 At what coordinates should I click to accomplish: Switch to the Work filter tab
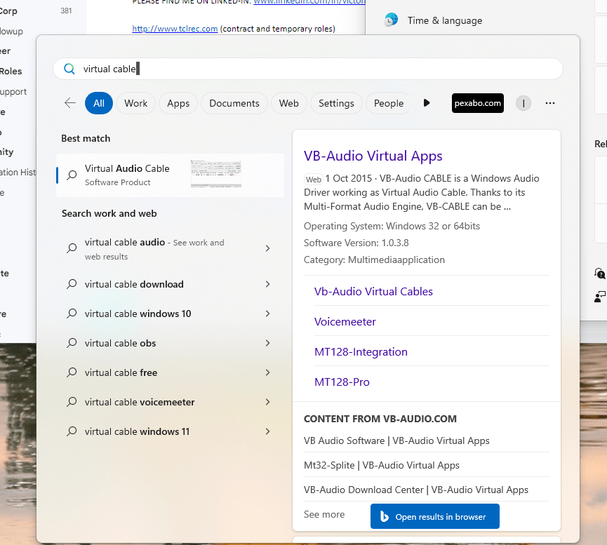pyautogui.click(x=136, y=103)
